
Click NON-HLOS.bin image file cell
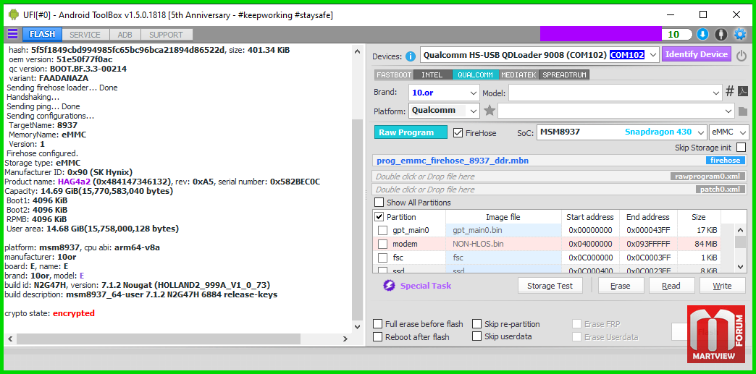click(x=503, y=244)
